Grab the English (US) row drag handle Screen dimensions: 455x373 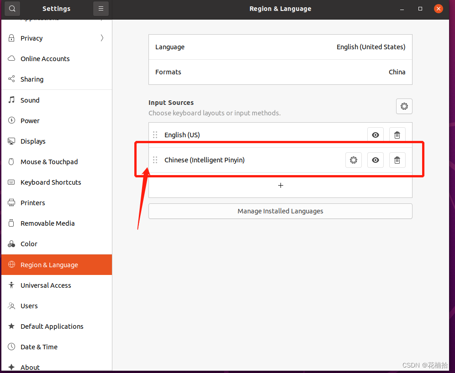[155, 135]
